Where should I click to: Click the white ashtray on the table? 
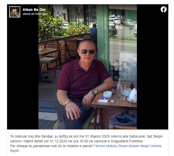tap(108, 94)
